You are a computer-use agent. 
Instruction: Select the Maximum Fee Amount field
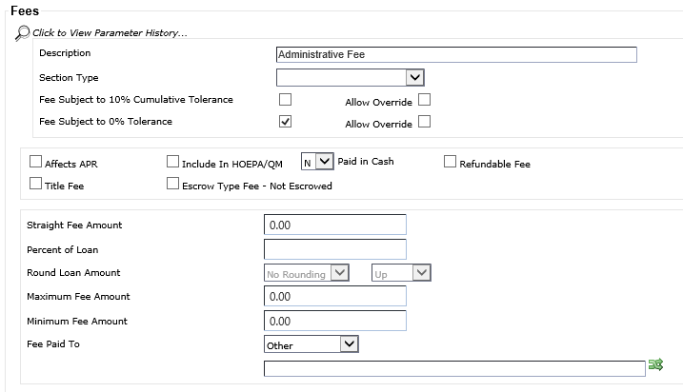(334, 297)
